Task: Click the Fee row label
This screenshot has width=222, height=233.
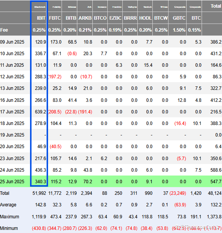Action: pyautogui.click(x=4, y=30)
